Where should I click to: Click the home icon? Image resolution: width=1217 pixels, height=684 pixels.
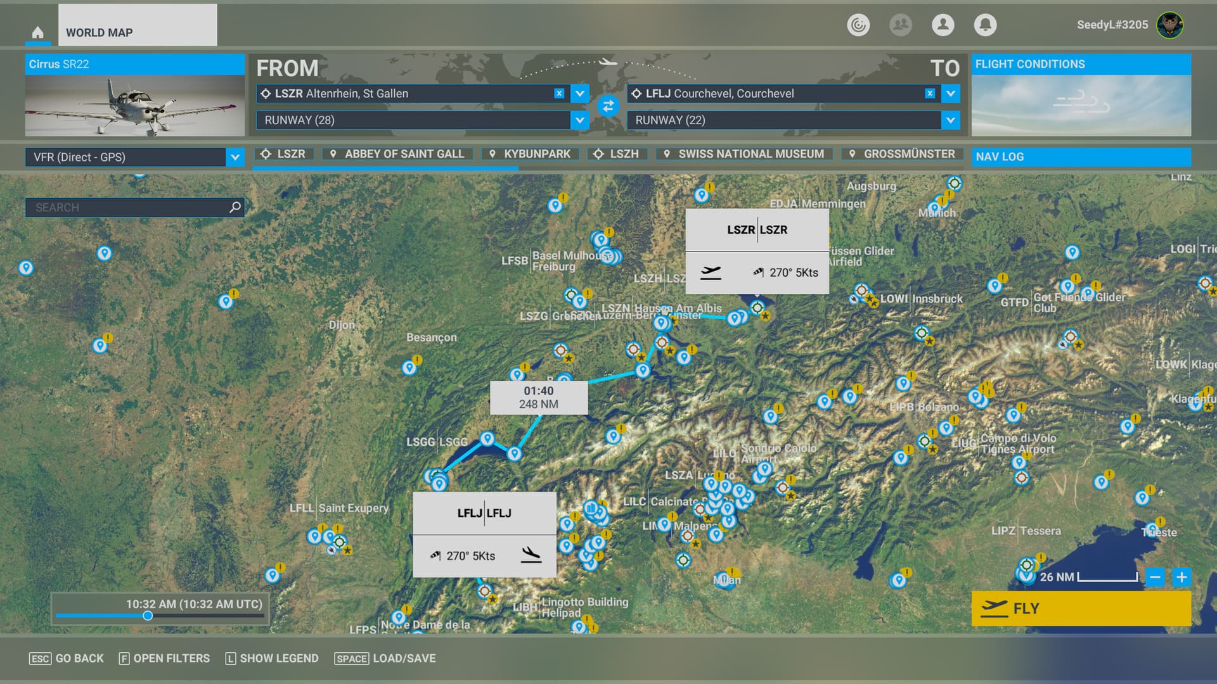click(x=37, y=32)
